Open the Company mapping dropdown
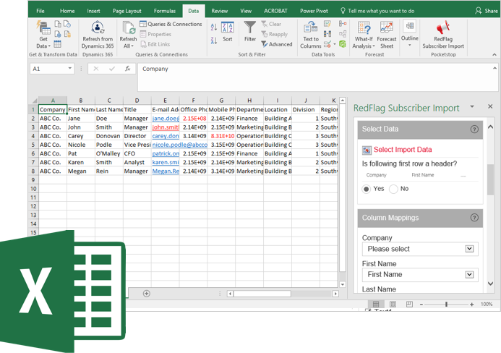The height and width of the screenshot is (353, 501). [469, 249]
